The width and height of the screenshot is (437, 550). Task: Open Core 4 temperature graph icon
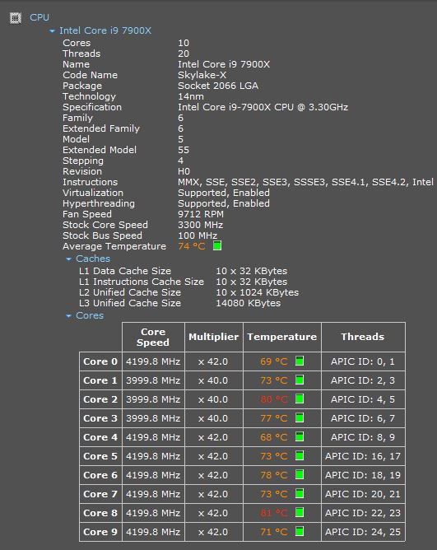click(x=300, y=436)
